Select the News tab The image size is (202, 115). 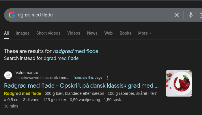92,33
